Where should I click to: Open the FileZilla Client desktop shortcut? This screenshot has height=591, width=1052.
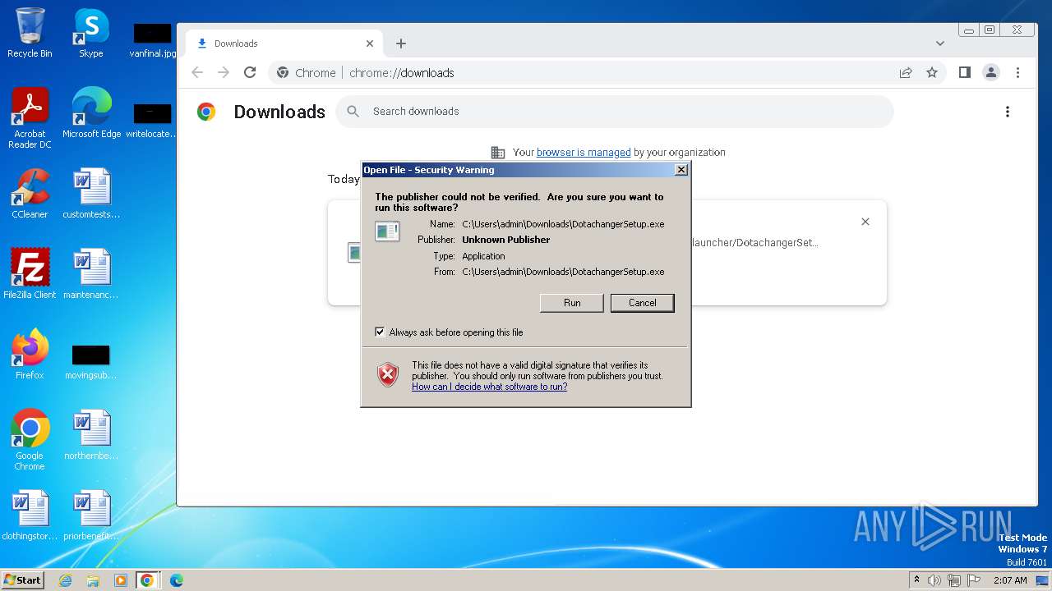click(x=30, y=274)
